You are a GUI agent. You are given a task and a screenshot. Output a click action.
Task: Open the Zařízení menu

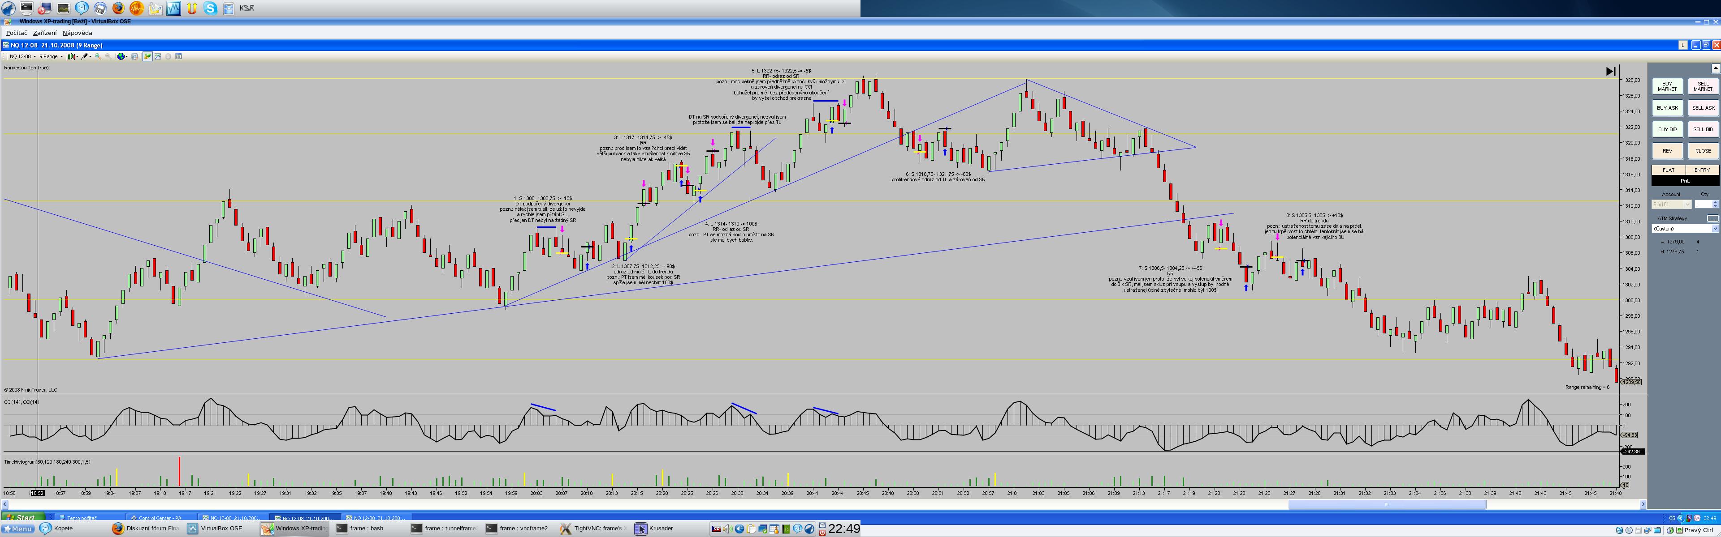click(x=45, y=33)
